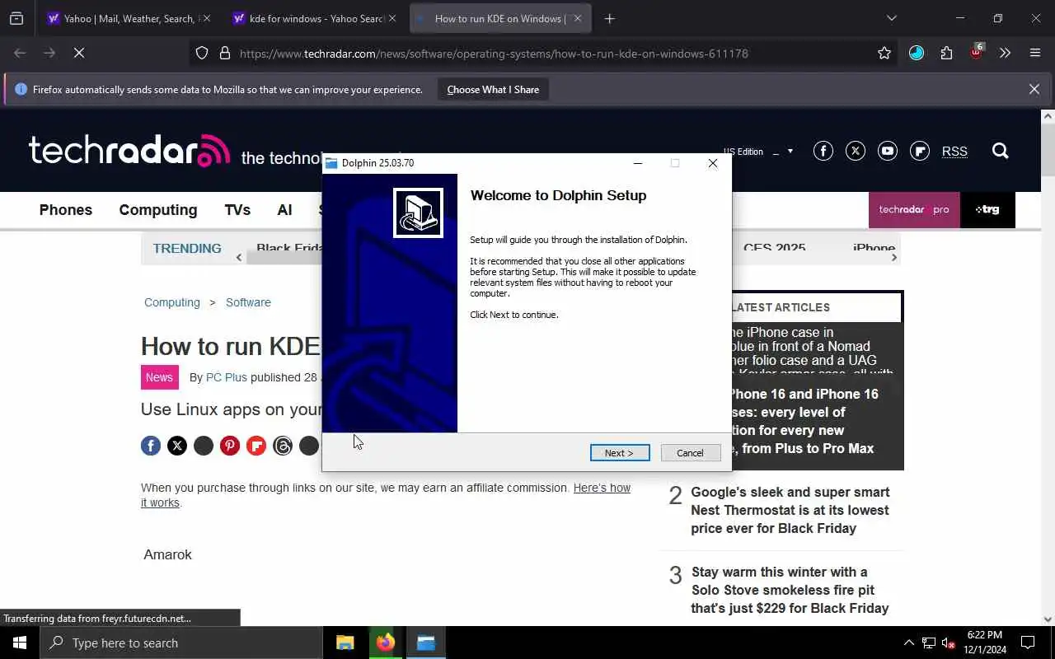Open the PC Plus author link
This screenshot has width=1055, height=659.
click(x=227, y=377)
